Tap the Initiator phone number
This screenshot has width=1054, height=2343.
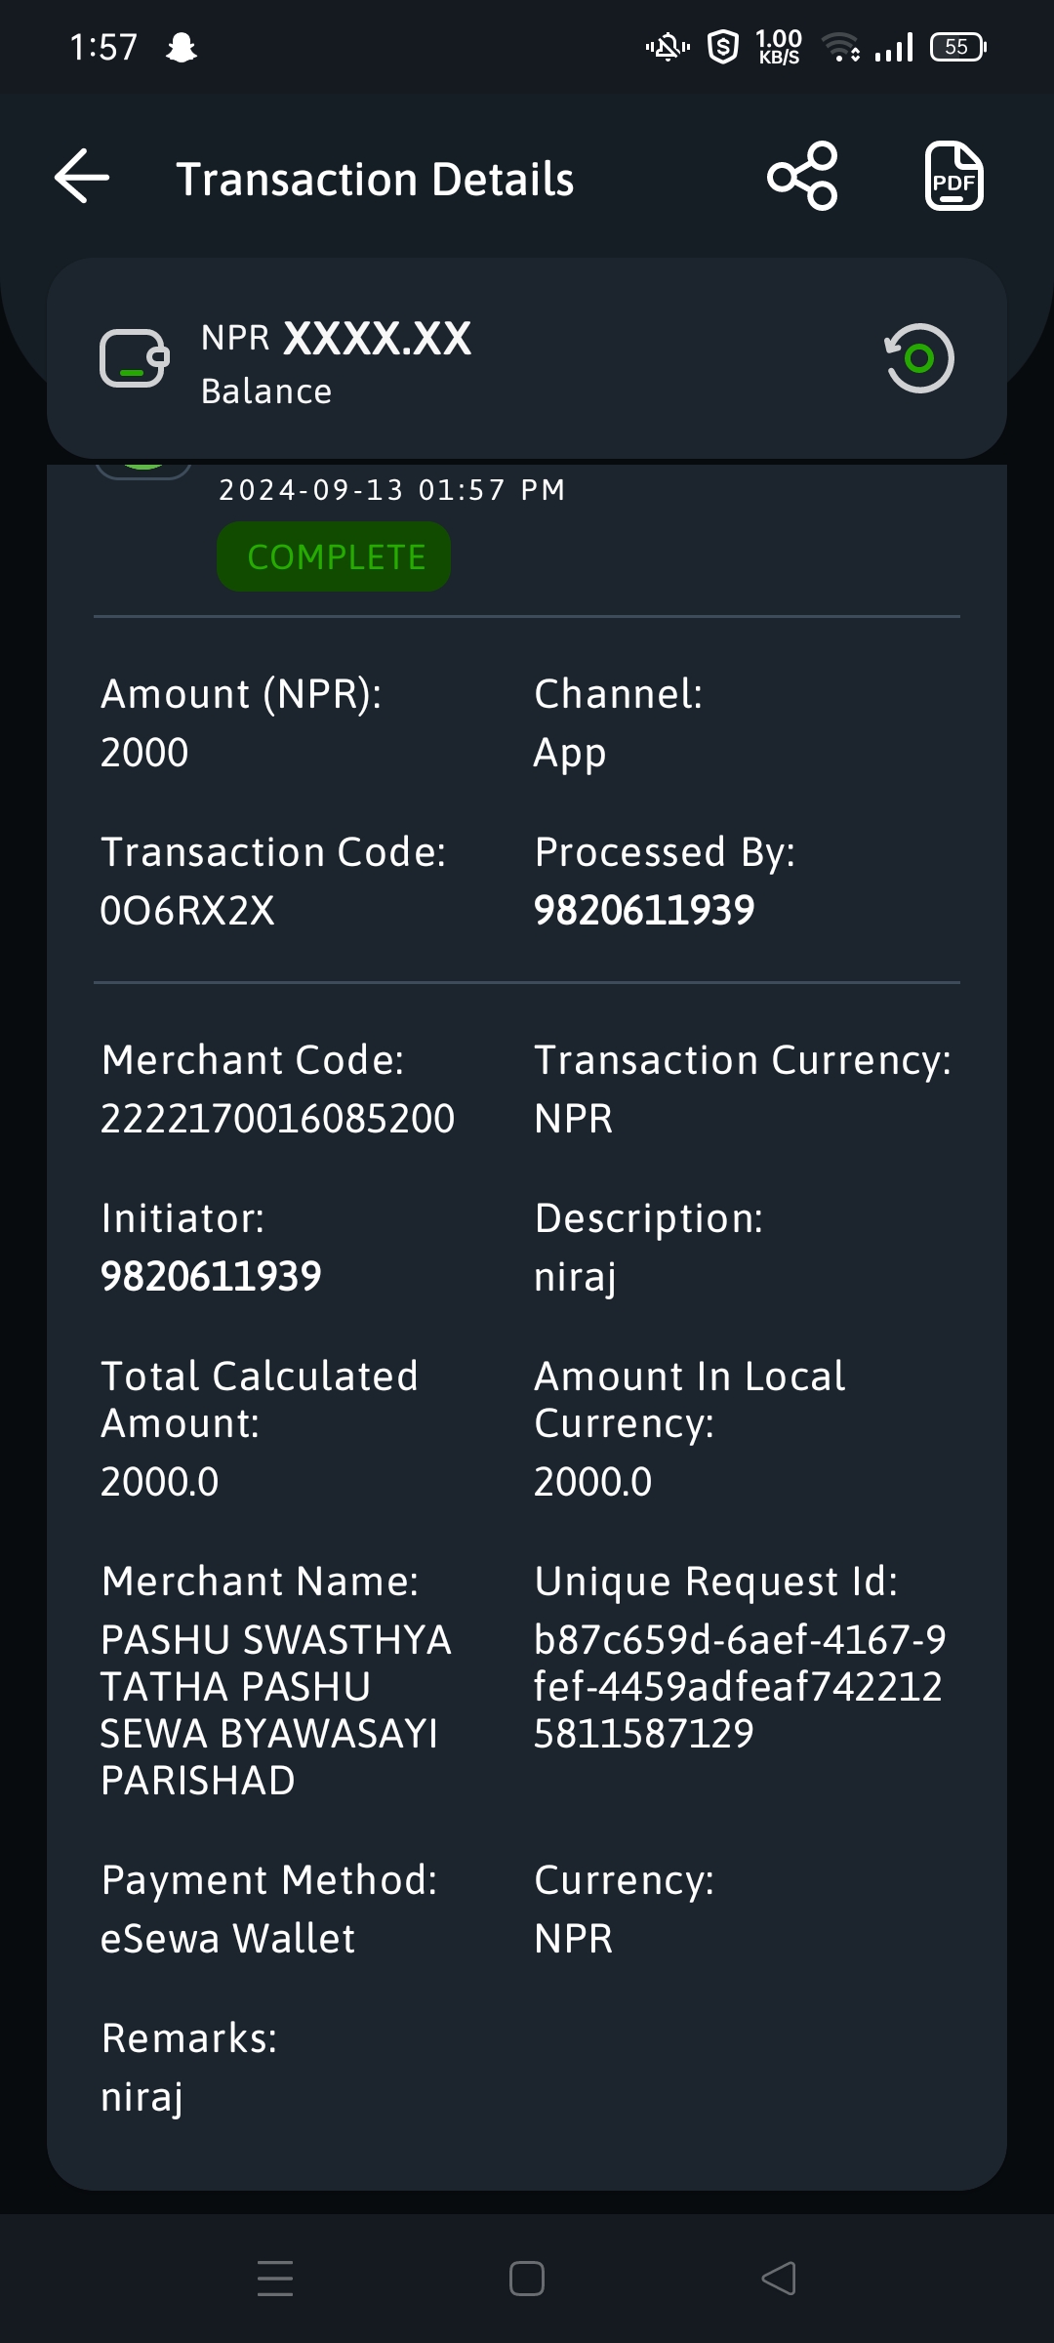(211, 1277)
